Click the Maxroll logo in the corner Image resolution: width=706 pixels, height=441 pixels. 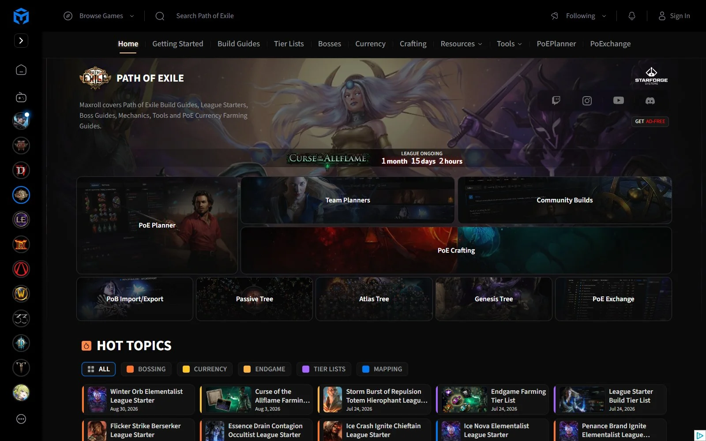point(21,16)
